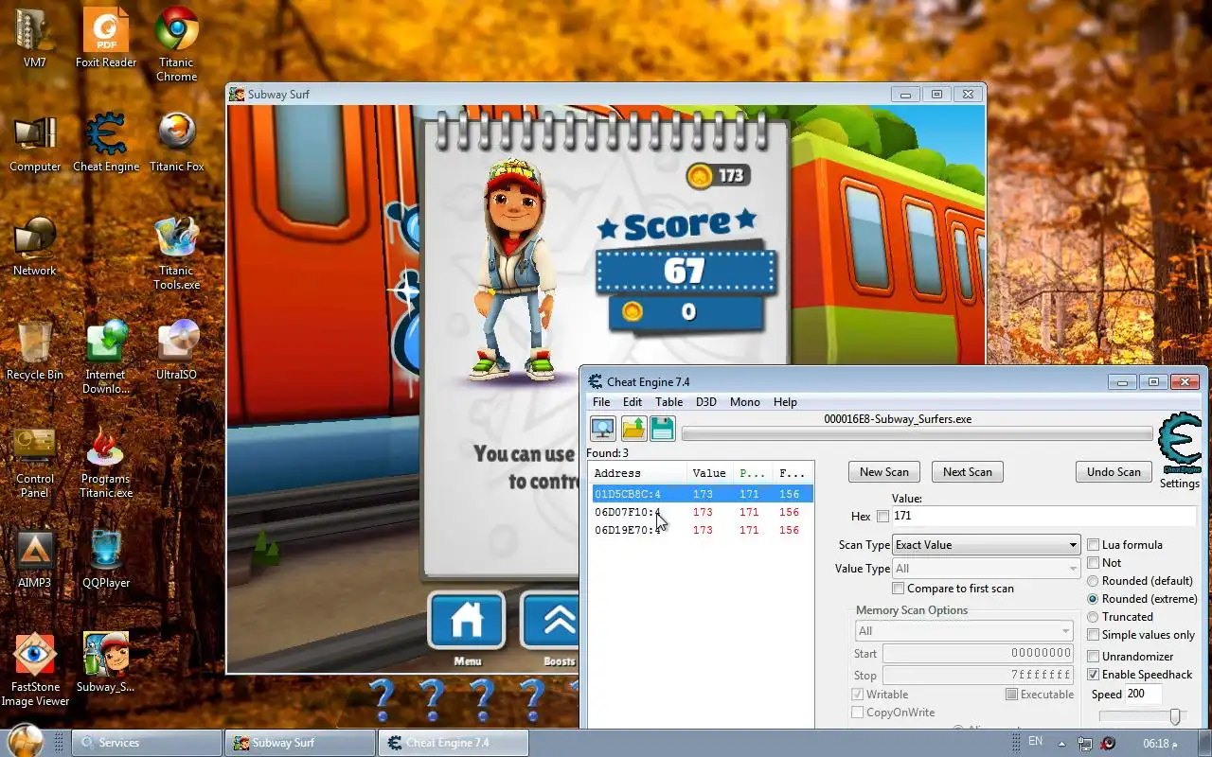Check Compare to first scan
This screenshot has width=1212, height=757.
tap(899, 589)
